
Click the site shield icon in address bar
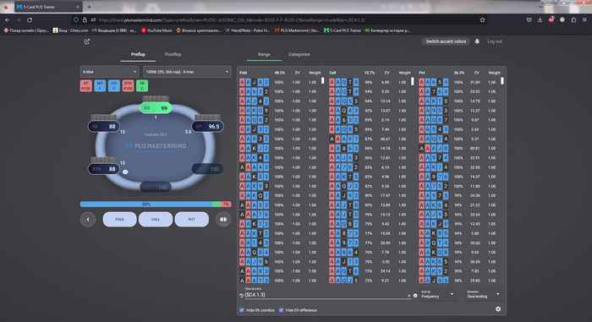pos(76,20)
